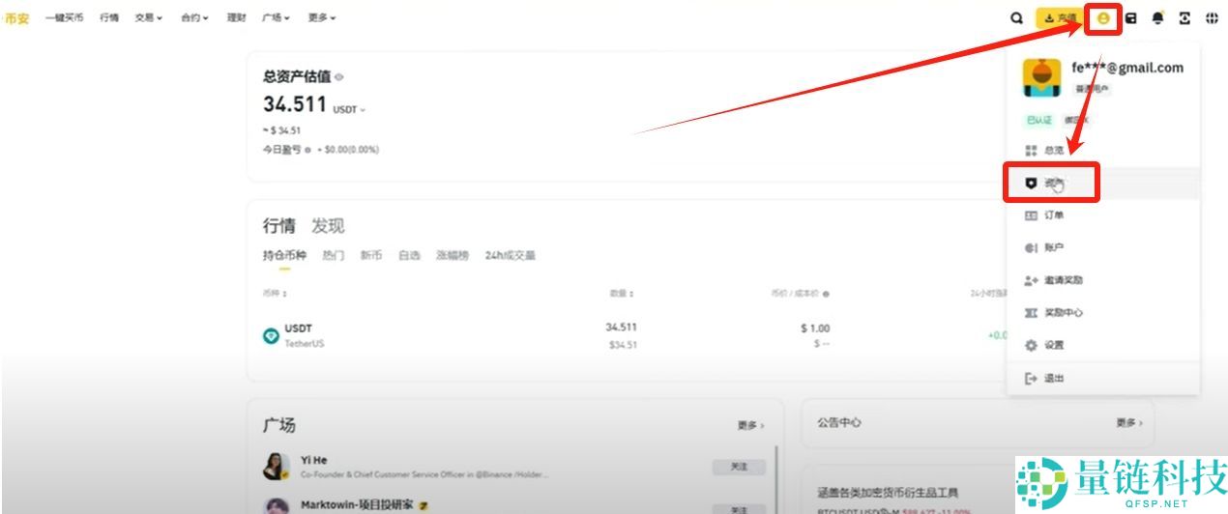Screen dimensions: 1228x514
Task: Click the green 已认证 badge
Action: tap(1038, 121)
